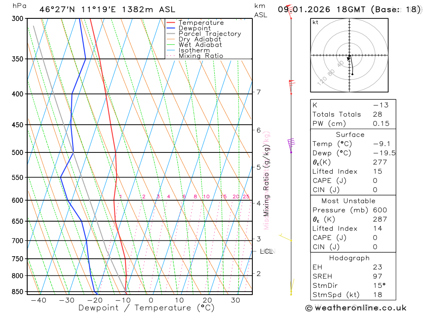Click the surface theta-E value 277
Screen dimensions: 427x313
tap(380, 162)
